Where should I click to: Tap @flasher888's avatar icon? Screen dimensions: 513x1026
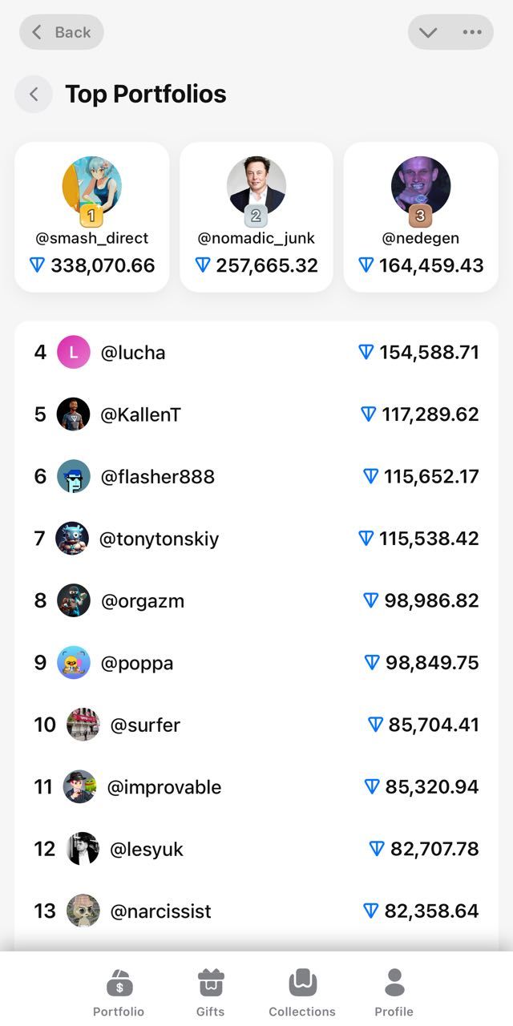coord(74,476)
